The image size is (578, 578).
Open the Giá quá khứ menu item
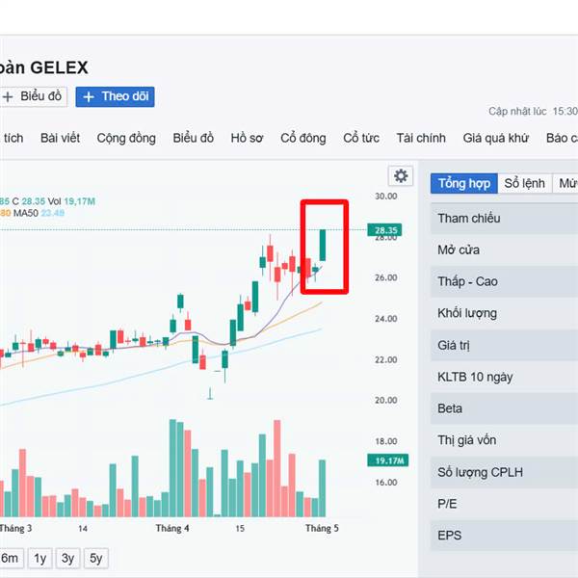496,138
